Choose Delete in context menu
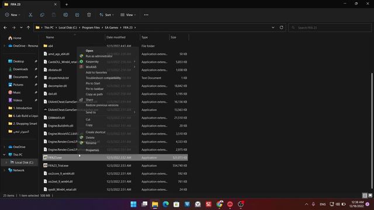 point(108,138)
